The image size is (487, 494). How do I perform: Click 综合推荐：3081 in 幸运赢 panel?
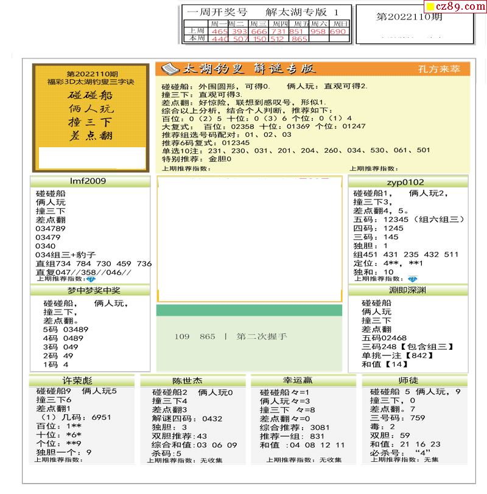295,428
